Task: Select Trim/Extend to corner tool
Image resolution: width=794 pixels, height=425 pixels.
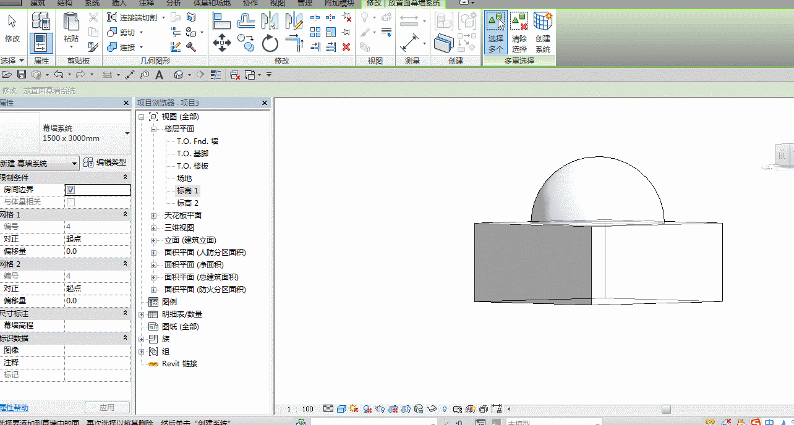Action: coord(293,43)
